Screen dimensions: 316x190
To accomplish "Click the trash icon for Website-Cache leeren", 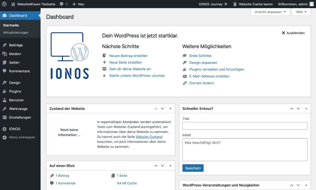I will (x=235, y=4).
